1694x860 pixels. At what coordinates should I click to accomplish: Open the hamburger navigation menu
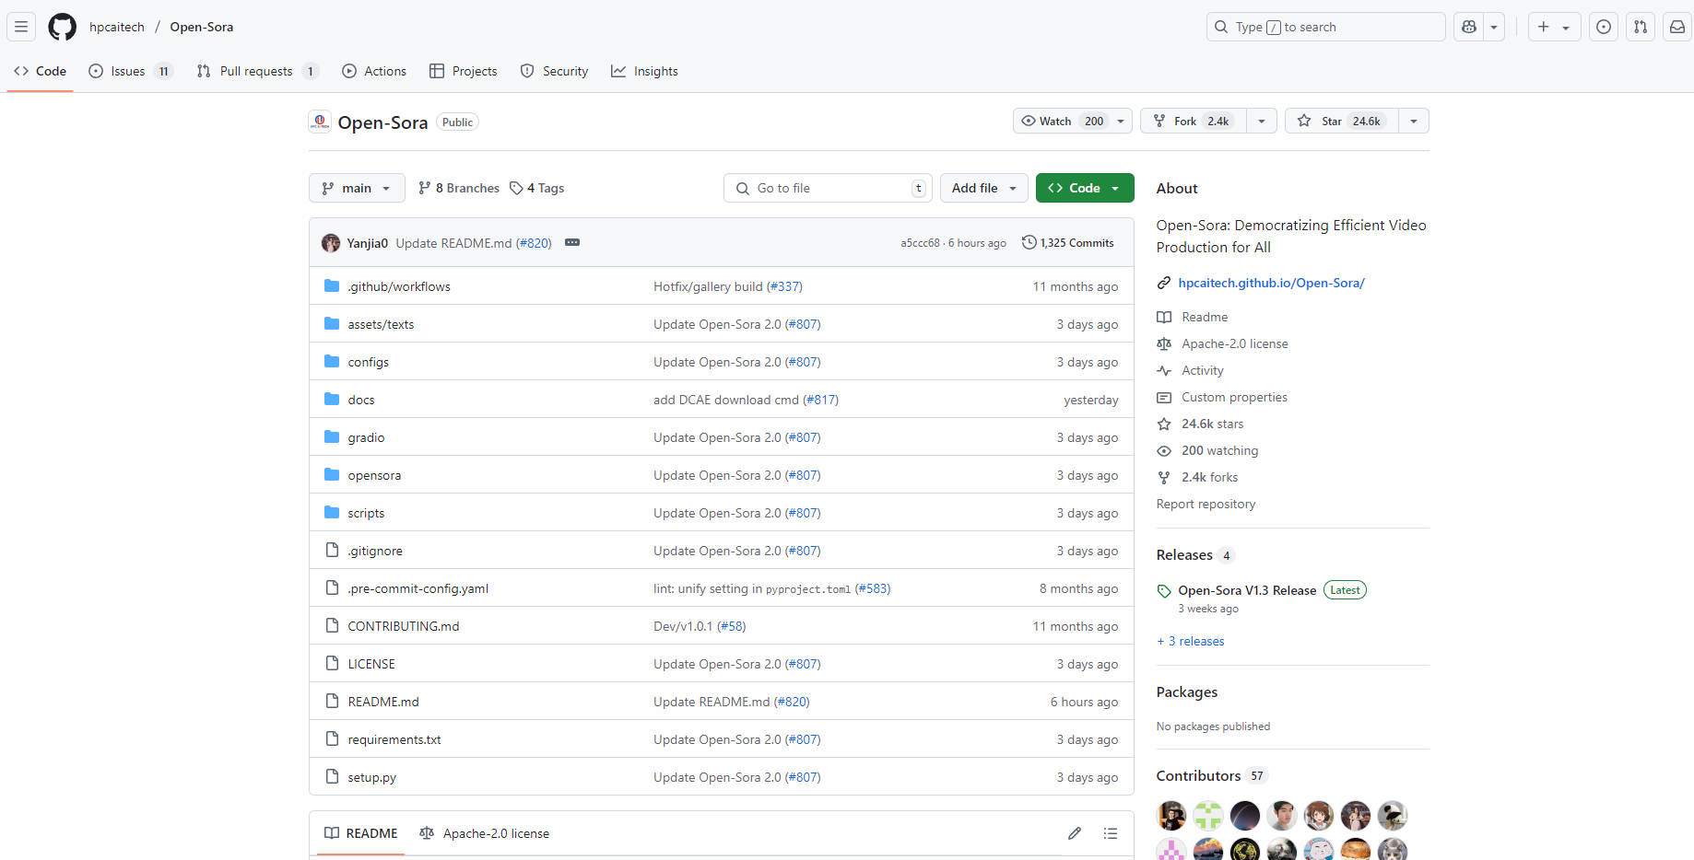(21, 27)
